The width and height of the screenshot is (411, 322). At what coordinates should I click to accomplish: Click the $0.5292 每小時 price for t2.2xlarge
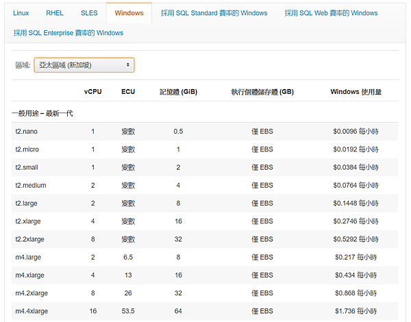tap(356, 239)
